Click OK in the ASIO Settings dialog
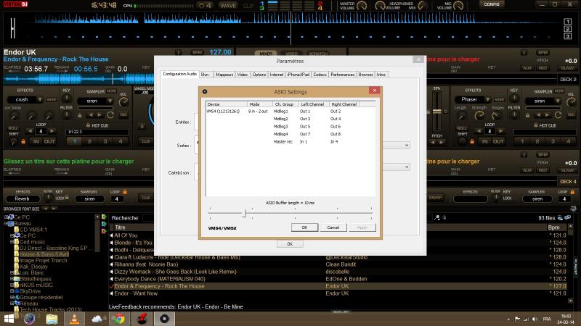 pyautogui.click(x=304, y=227)
